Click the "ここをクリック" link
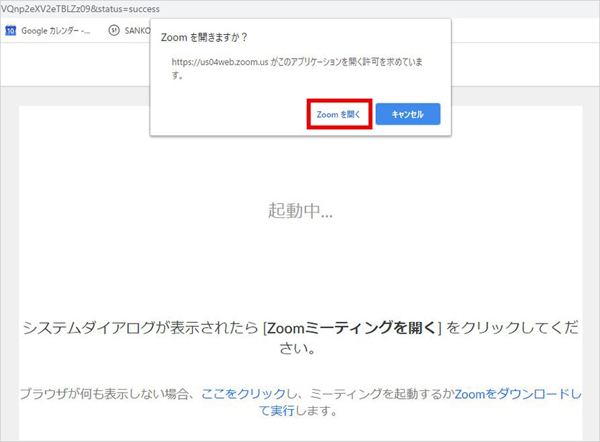The image size is (600, 442). pyautogui.click(x=243, y=393)
